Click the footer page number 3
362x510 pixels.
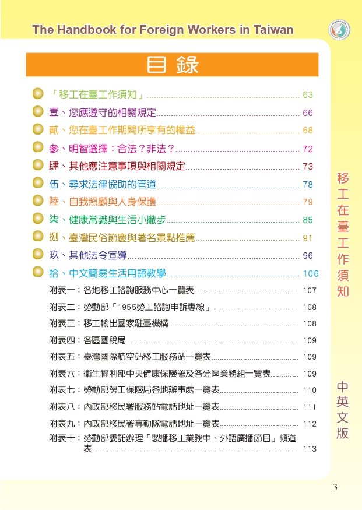(x=335, y=487)
